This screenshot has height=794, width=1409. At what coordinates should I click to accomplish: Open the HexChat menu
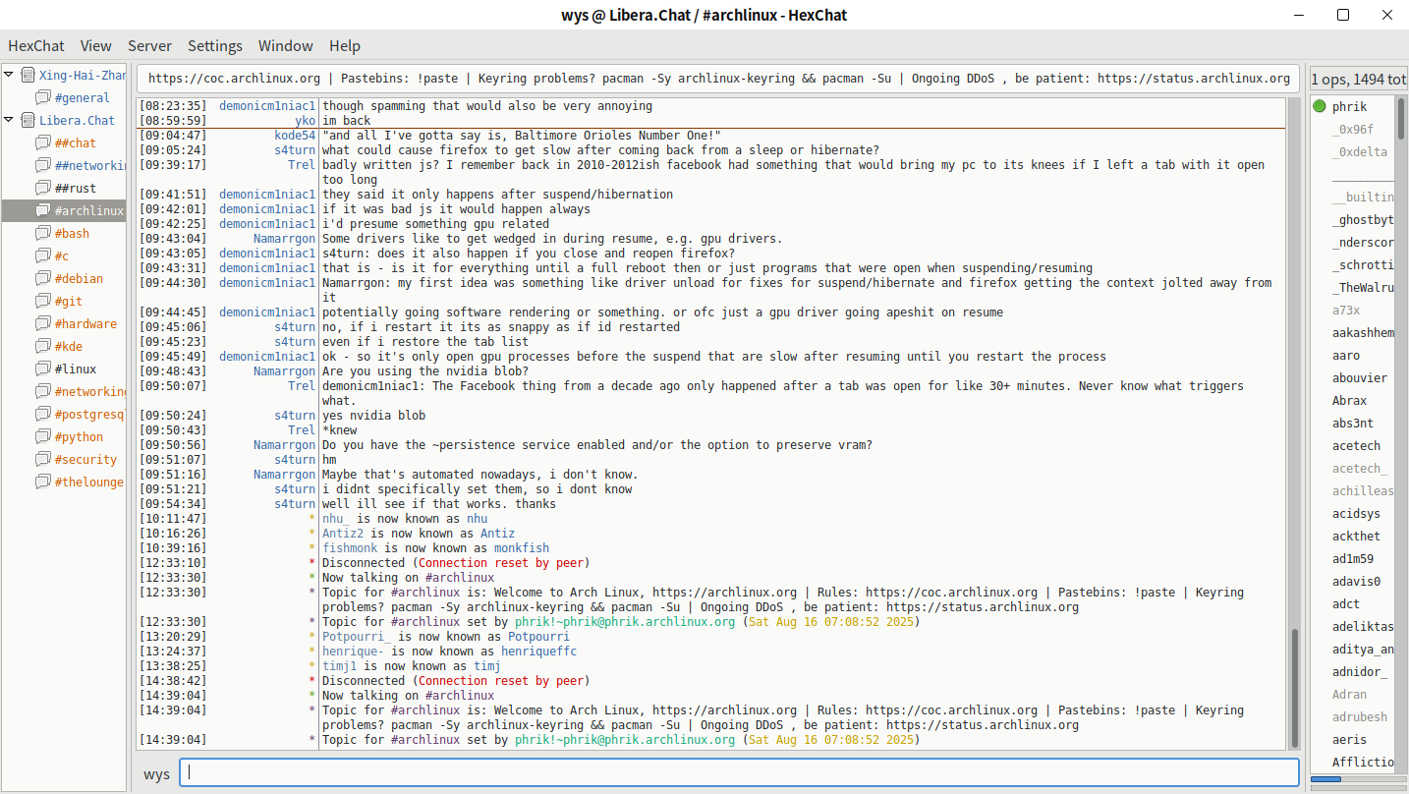coord(36,46)
